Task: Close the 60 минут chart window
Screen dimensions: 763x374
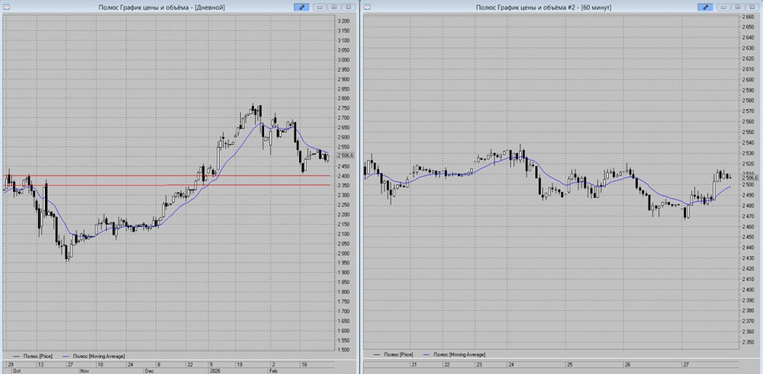Action: pyautogui.click(x=752, y=8)
